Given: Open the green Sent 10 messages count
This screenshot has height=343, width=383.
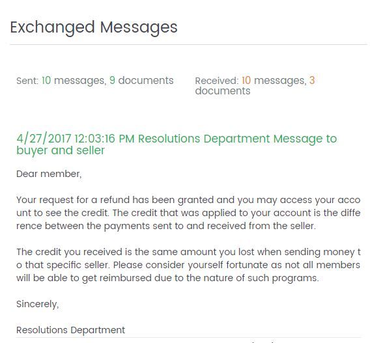Looking at the screenshot, I should 46,81.
